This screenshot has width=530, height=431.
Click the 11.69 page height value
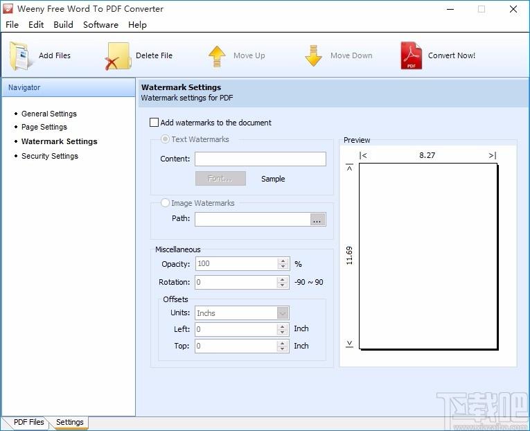click(x=349, y=256)
